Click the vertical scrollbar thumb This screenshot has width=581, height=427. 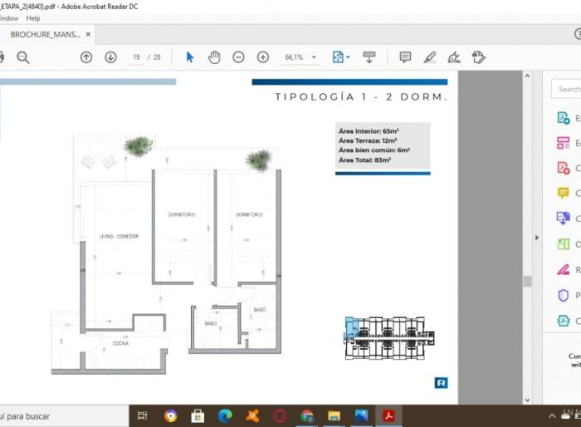527,281
